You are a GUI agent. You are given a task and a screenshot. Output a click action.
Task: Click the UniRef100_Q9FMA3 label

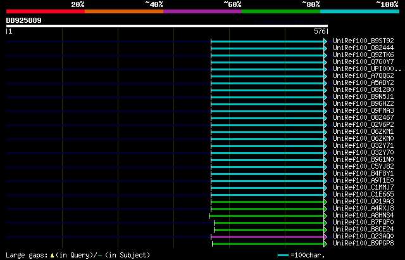363,111
